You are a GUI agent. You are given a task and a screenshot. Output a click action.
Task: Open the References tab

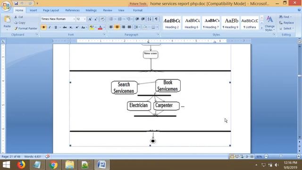[72, 10]
